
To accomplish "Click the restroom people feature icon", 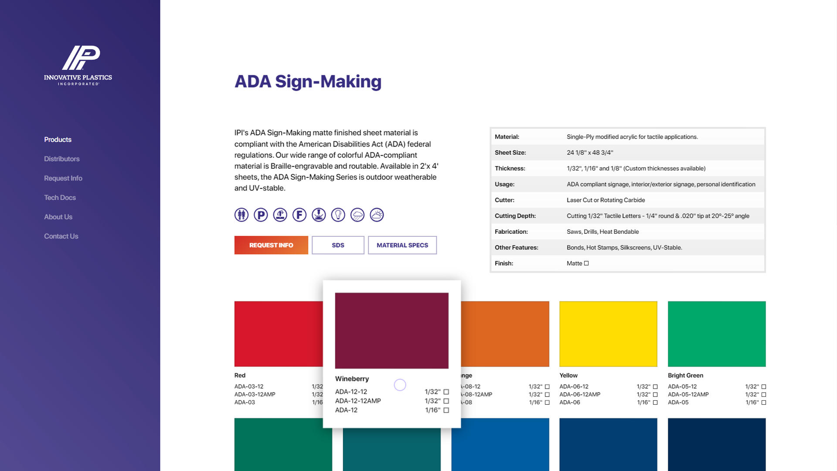I will 242,215.
